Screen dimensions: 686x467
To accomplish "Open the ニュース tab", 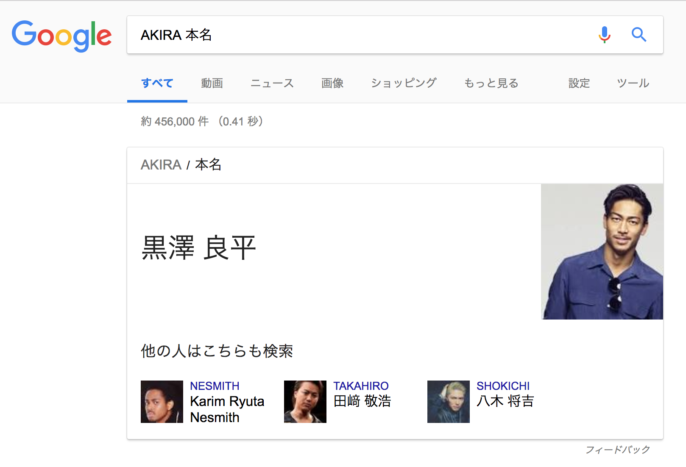I will tap(272, 83).
